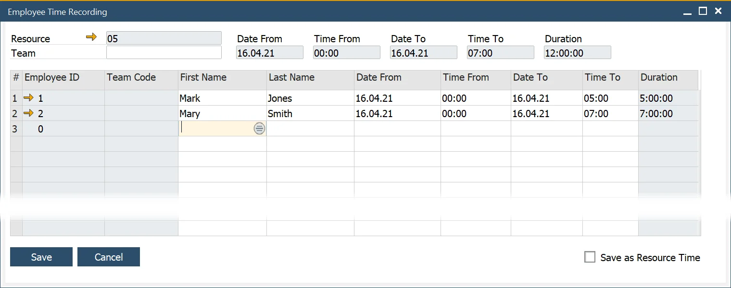Click the Resource field showing 05

(164, 38)
